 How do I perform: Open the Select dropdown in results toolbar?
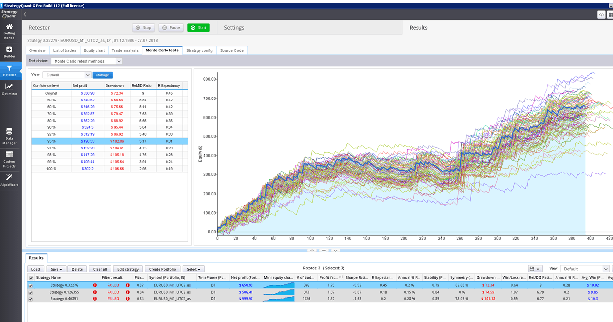(194, 269)
